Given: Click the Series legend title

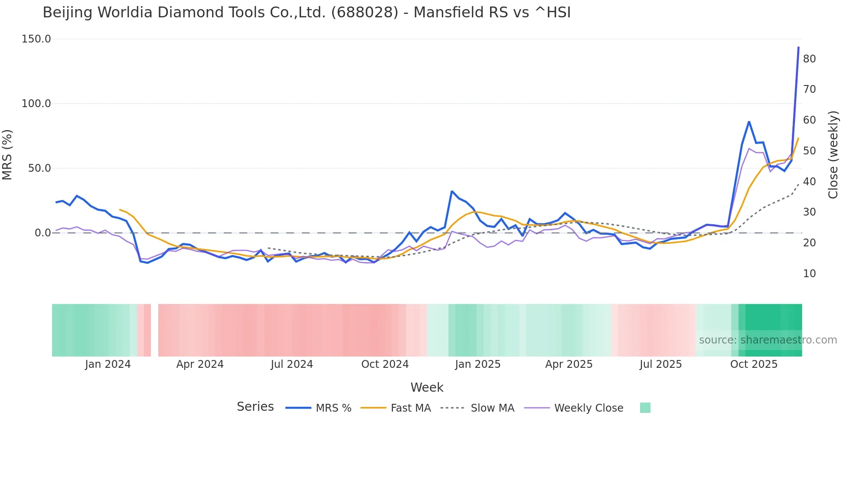Looking at the screenshot, I should 255,407.
